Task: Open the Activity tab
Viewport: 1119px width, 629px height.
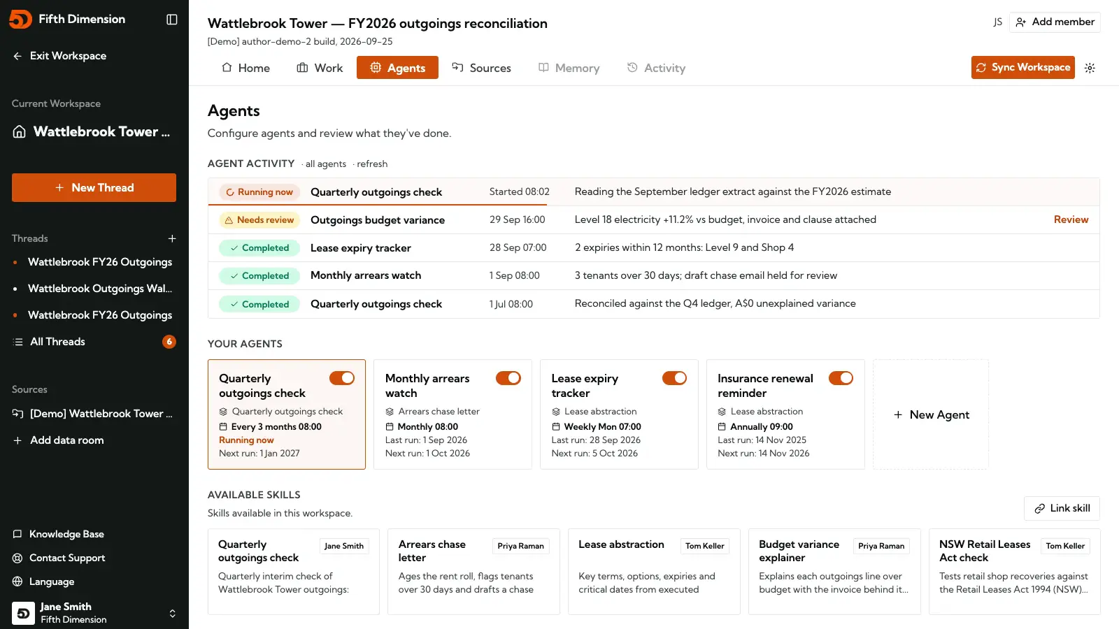Action: point(656,68)
